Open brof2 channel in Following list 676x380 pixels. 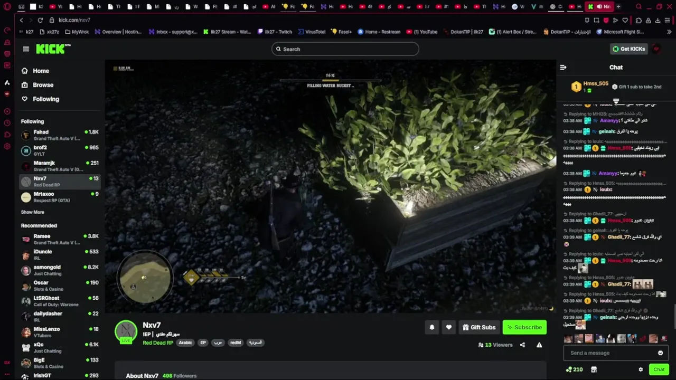point(59,150)
